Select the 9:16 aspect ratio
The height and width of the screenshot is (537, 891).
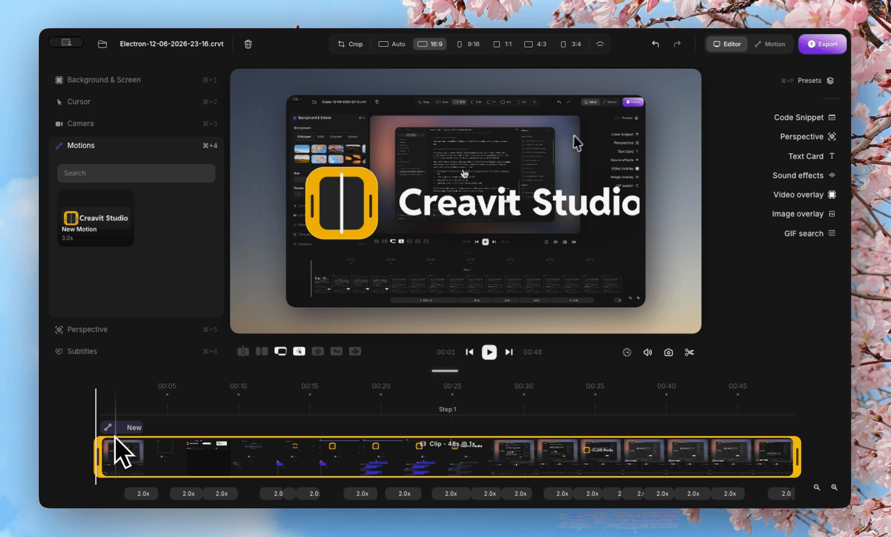click(468, 44)
